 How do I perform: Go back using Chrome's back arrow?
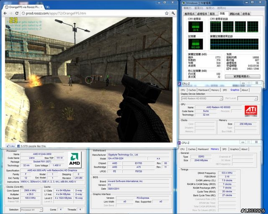5,13
